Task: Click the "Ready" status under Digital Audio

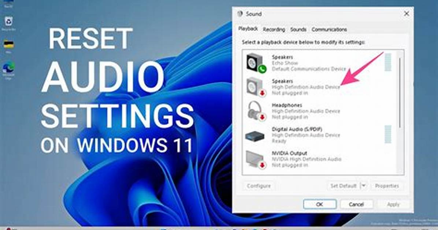Action: coord(279,141)
